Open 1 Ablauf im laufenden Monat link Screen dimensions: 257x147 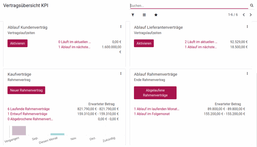(157, 109)
